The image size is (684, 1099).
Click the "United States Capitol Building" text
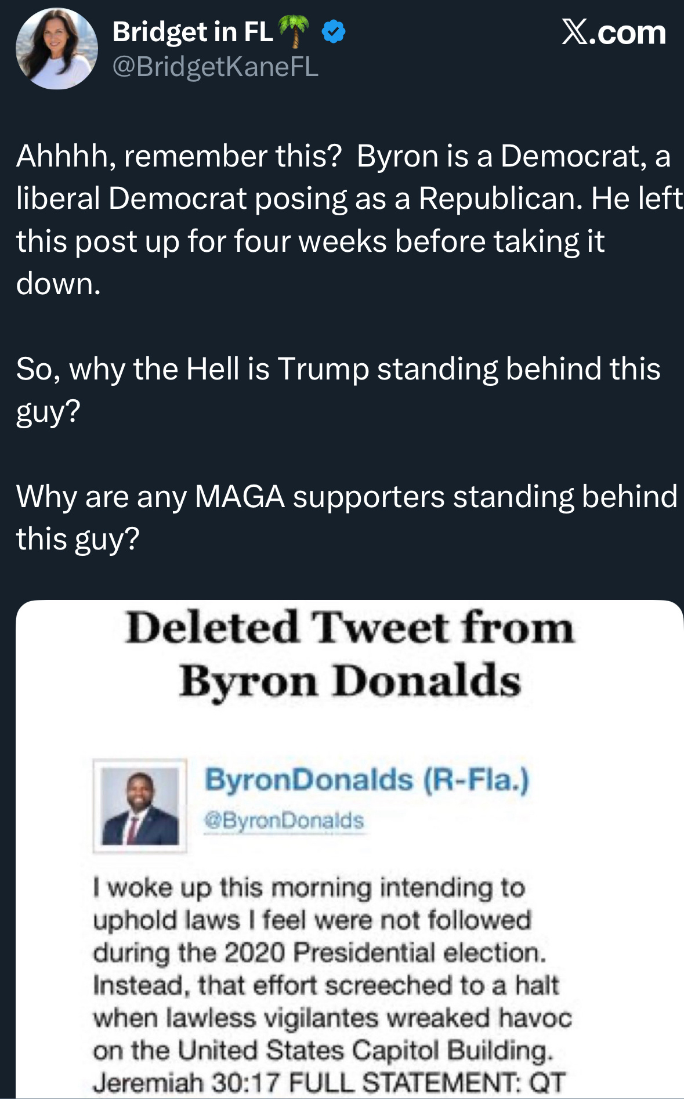pyautogui.click(x=364, y=1050)
